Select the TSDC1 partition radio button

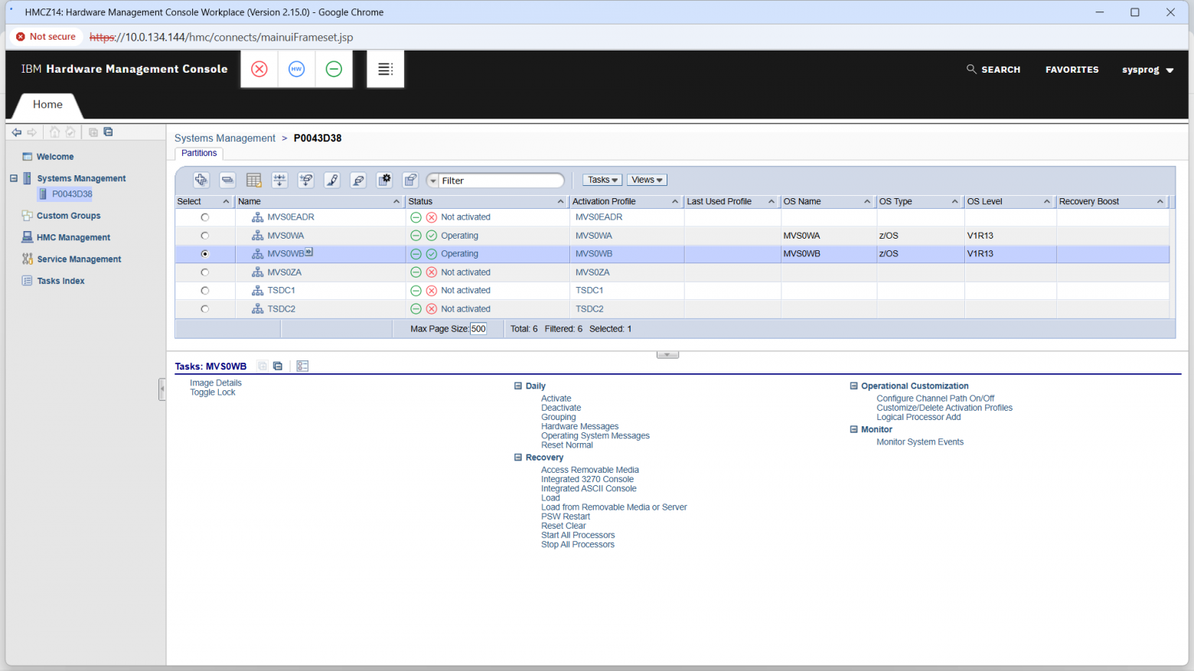tap(205, 291)
